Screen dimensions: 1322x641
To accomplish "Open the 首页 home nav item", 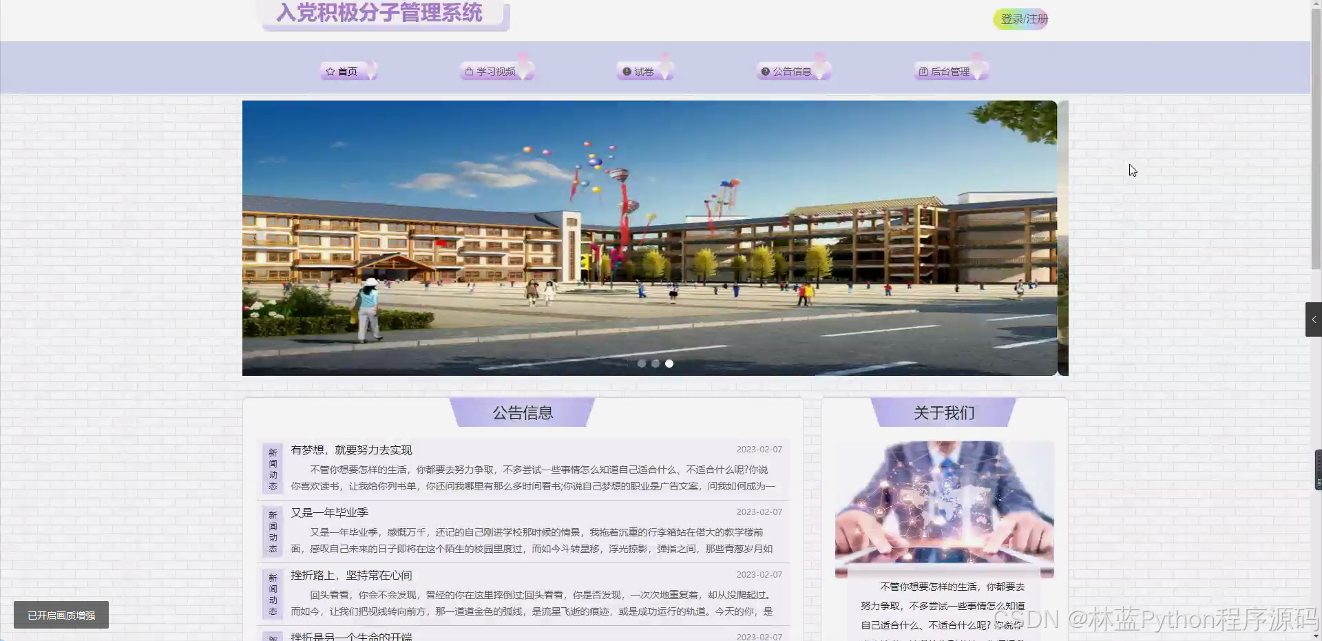I will coord(348,71).
